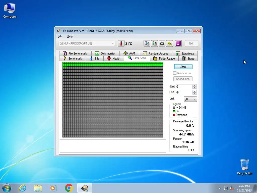Click the End value input field
The image size is (257, 193).
pos(184,92)
